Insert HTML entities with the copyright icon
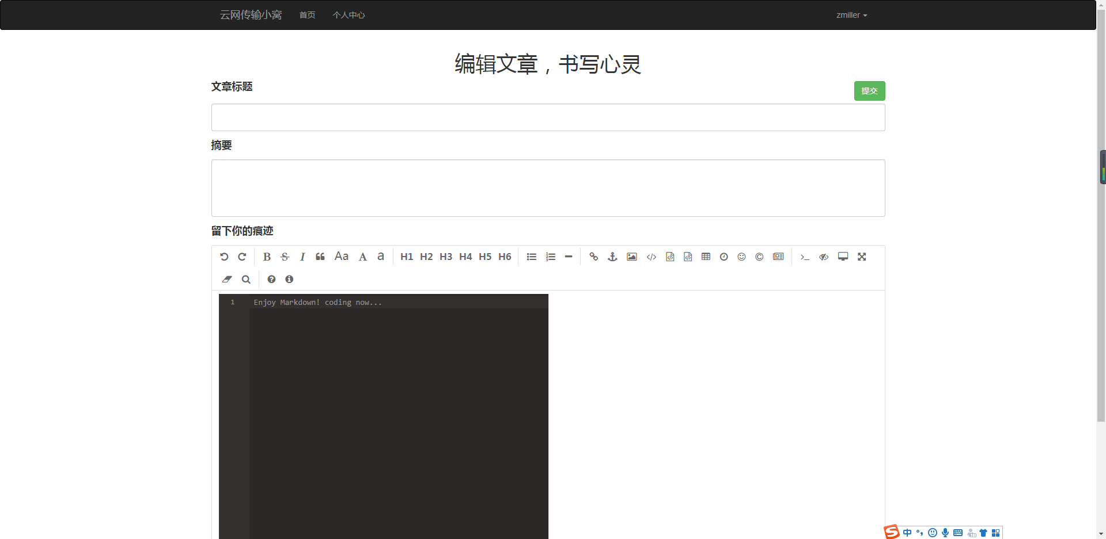Image resolution: width=1106 pixels, height=539 pixels. pyautogui.click(x=760, y=257)
